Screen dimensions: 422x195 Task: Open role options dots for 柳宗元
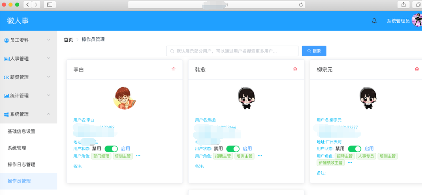point(350,162)
